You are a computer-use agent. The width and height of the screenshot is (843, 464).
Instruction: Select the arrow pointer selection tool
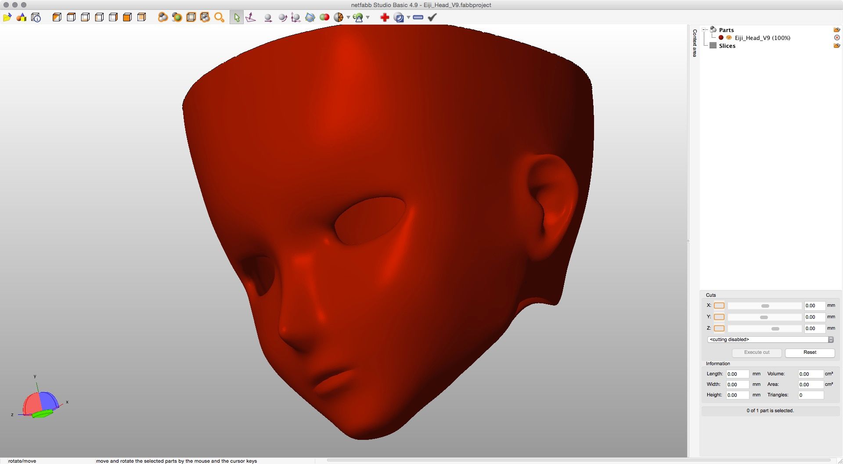pos(237,18)
